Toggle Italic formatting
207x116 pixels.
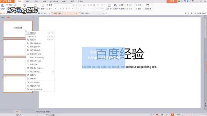pyautogui.click(x=58, y=8)
